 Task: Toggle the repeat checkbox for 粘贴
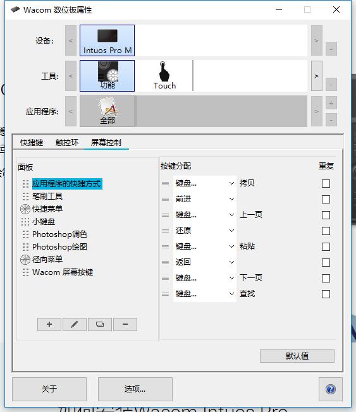coord(326,246)
